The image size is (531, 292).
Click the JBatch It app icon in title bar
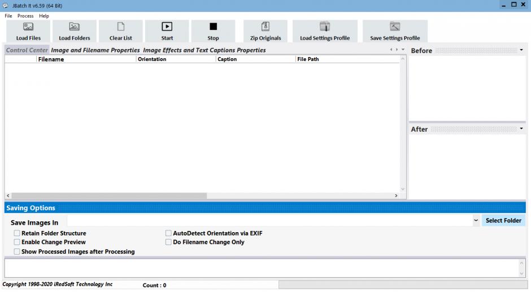[x=6, y=6]
